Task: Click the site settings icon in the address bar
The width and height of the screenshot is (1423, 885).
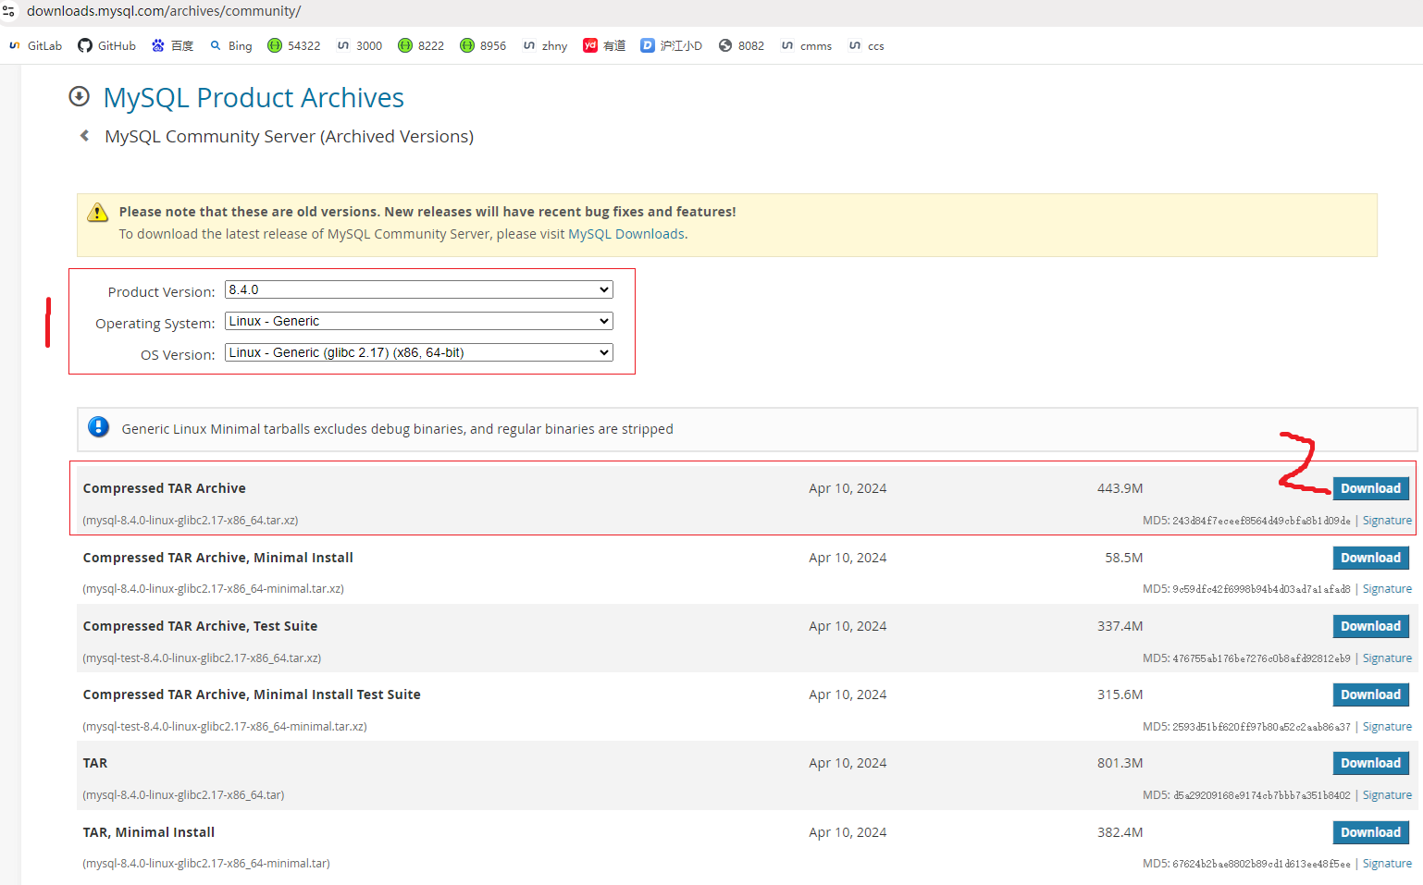Action: pyautogui.click(x=9, y=11)
